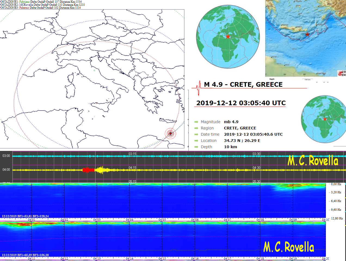Click the '12,80 Hz' frequency label
Viewport: 346px width, 261px height.
pos(337,218)
